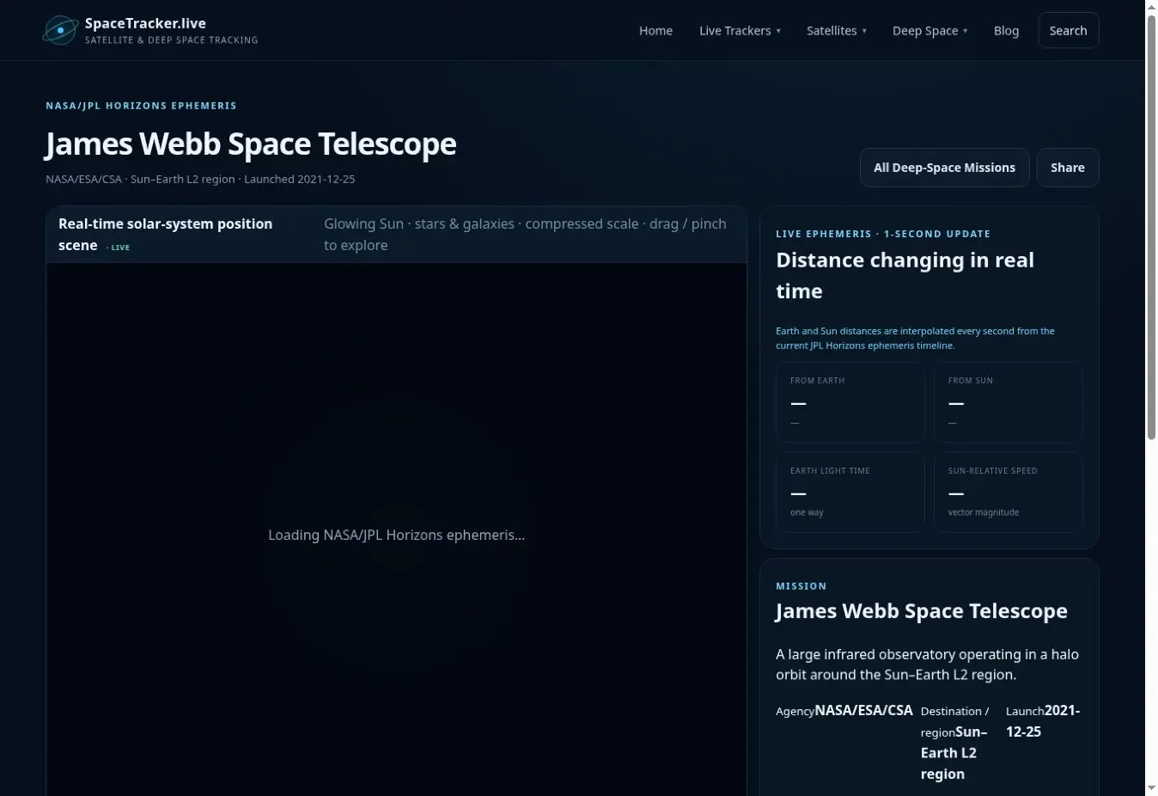Click the James Webb Space Telescope page heading
Image resolution: width=1158 pixels, height=796 pixels.
tap(251, 144)
